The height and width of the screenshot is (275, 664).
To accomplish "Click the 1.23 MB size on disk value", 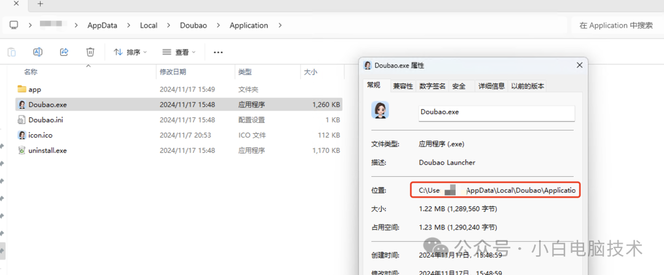I will 458,228.
